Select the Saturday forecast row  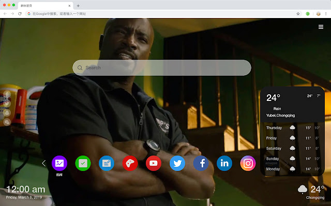pyautogui.click(x=293, y=148)
